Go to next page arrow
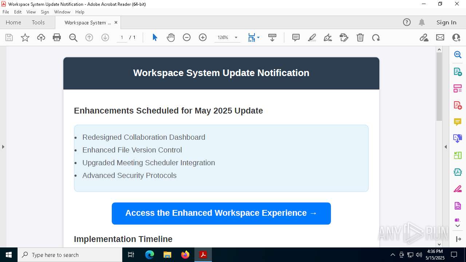Viewport: 466px width, 262px height. (105, 37)
